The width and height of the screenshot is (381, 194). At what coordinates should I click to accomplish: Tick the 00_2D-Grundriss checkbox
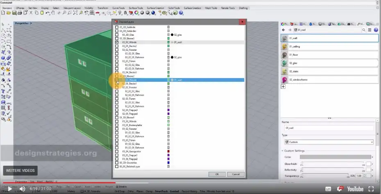[117, 162]
